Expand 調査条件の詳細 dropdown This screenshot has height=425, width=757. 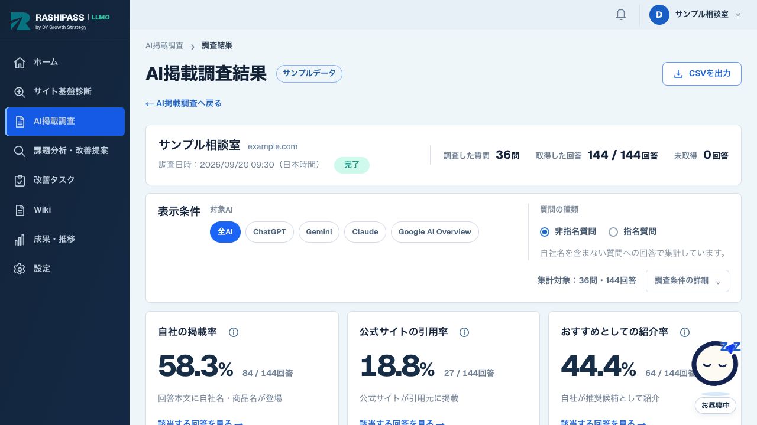click(687, 281)
